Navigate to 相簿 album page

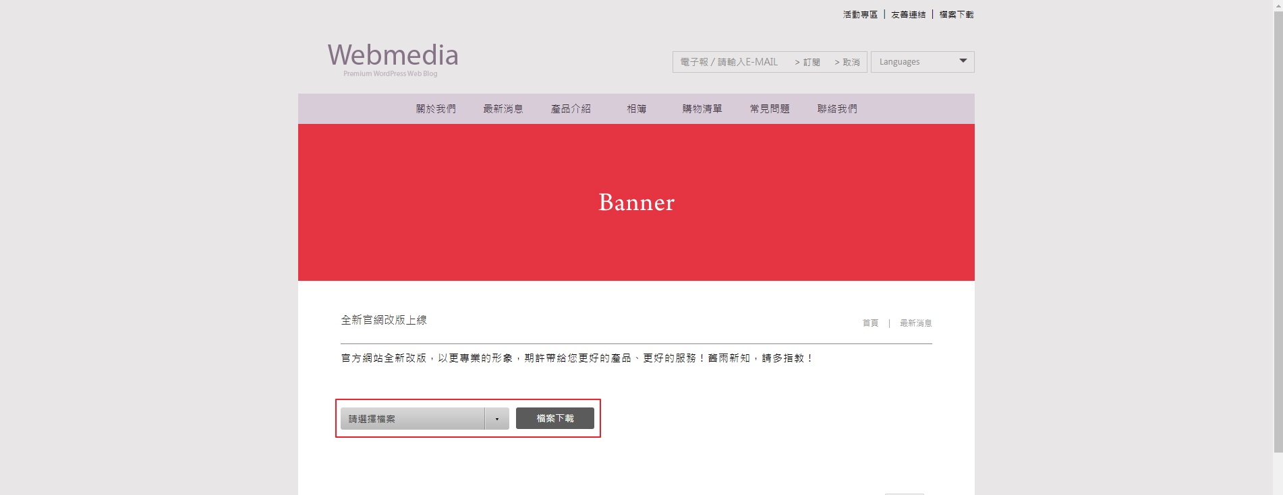(636, 109)
